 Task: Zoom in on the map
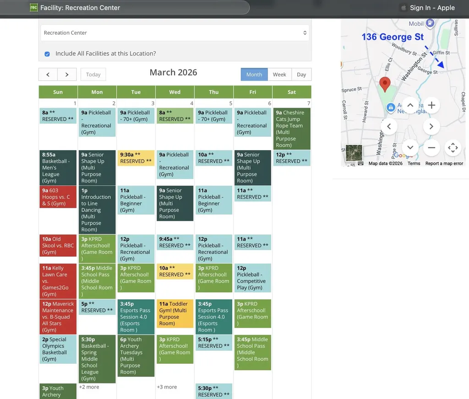(x=431, y=105)
